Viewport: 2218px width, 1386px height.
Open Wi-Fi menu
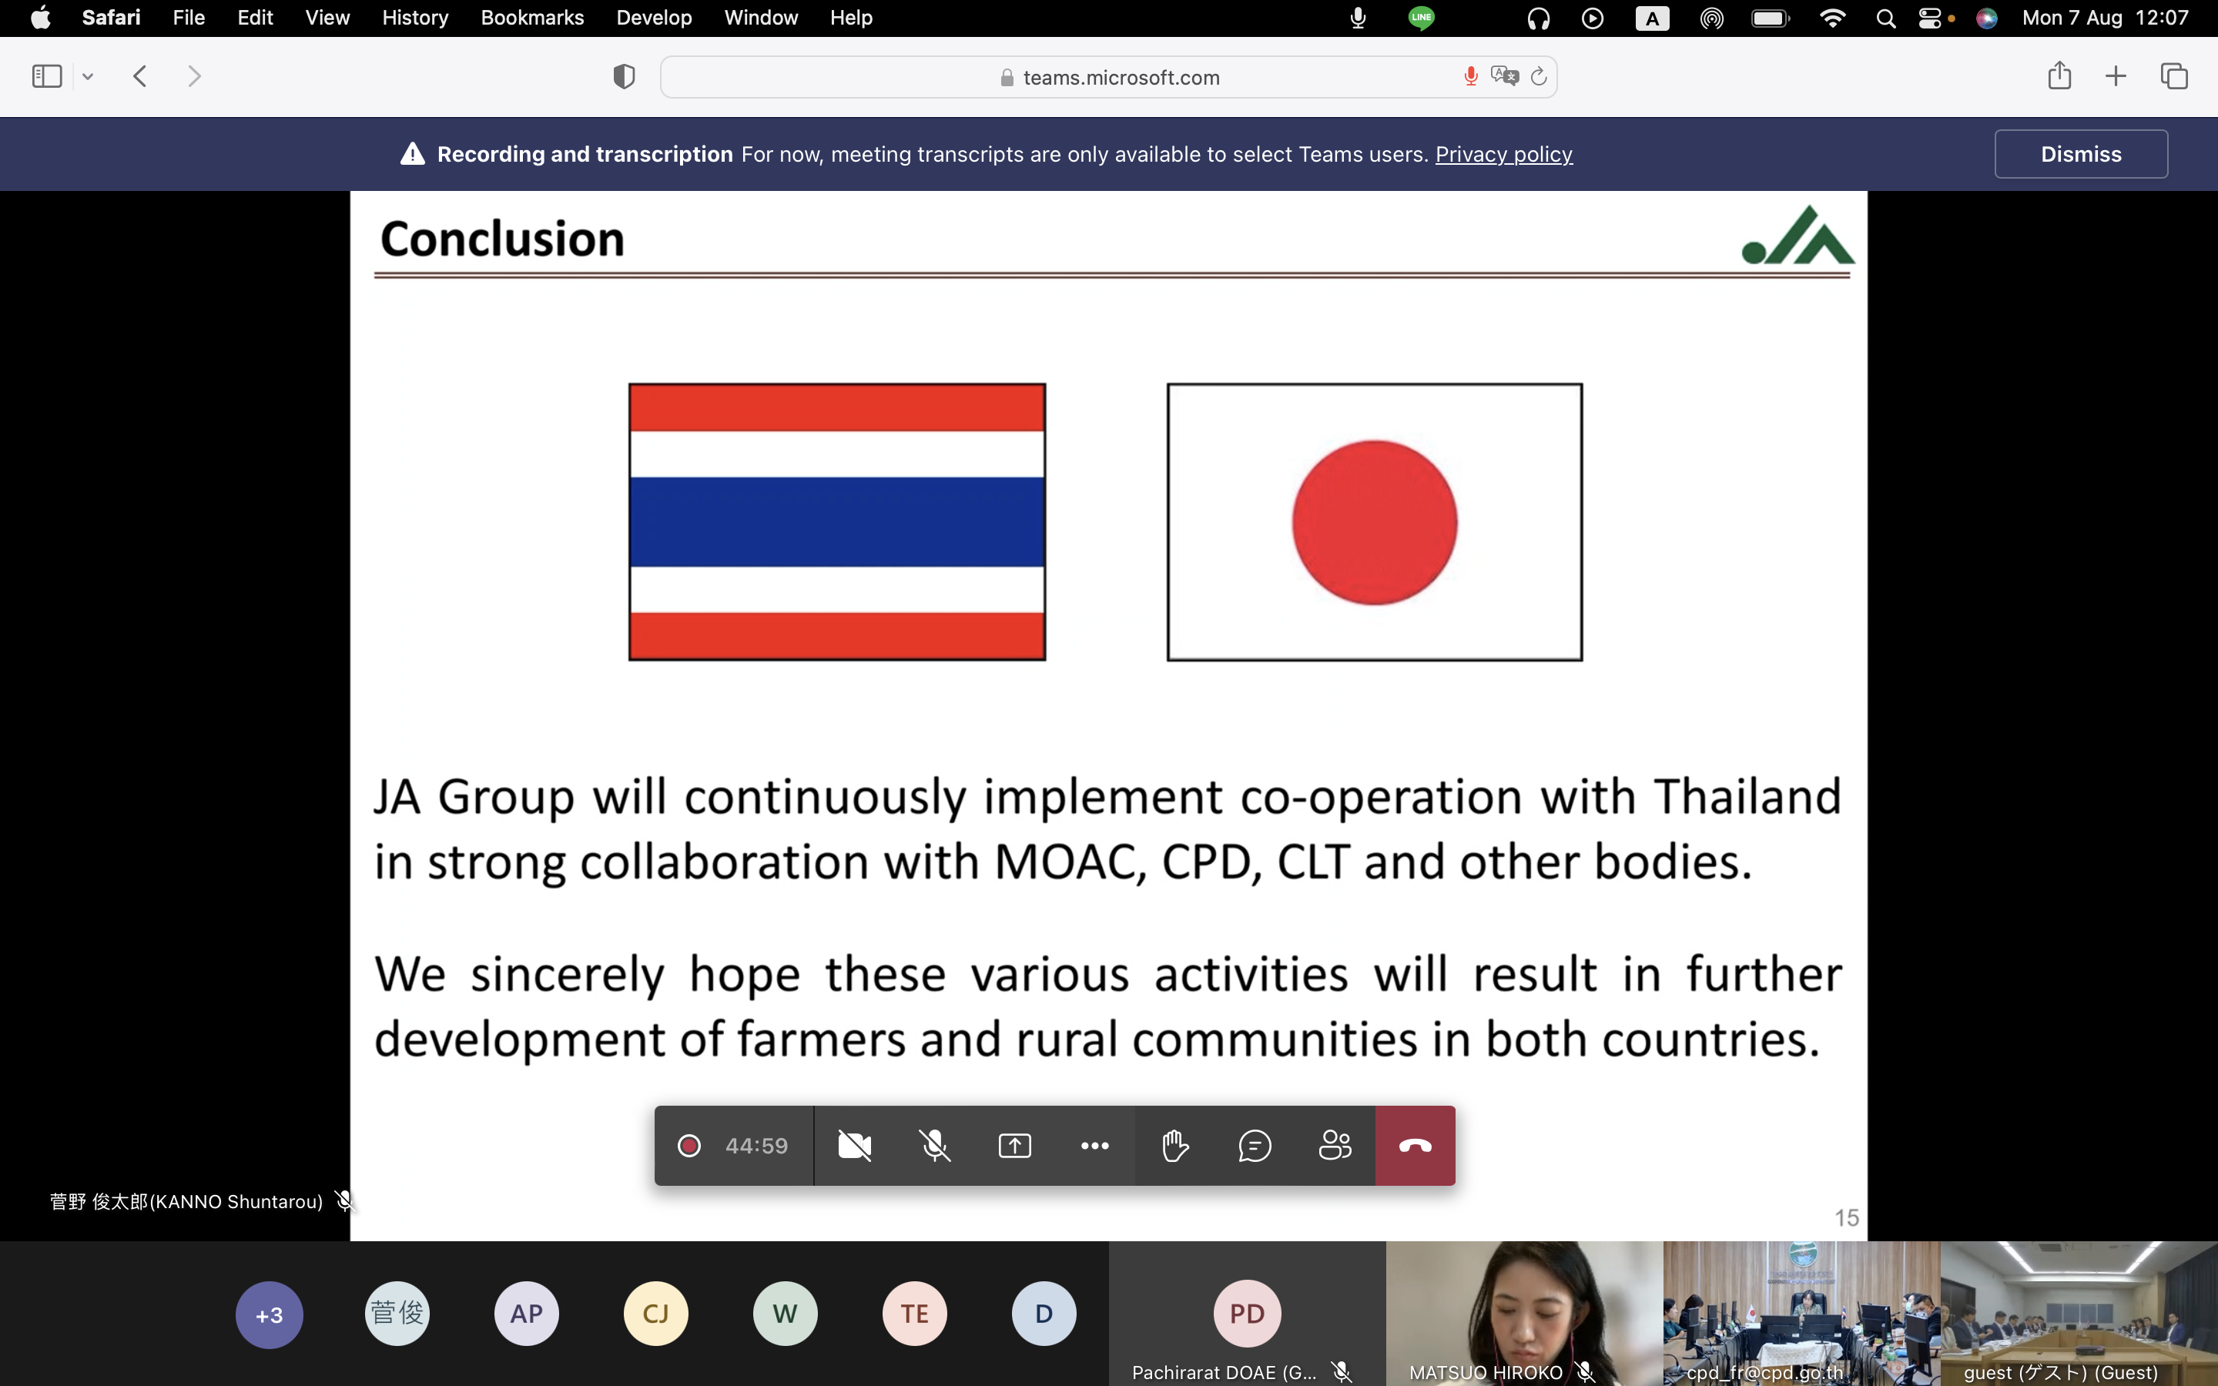click(x=1832, y=18)
